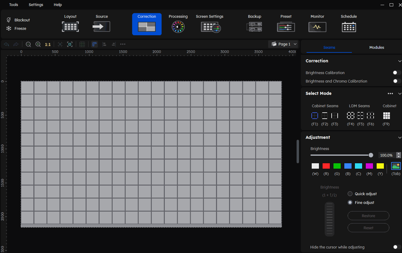402x253 pixels.
Task: Select the red (R) color swatch
Action: point(326,166)
